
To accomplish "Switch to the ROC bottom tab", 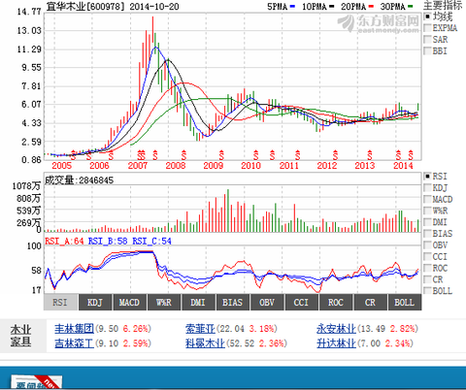I will 336,303.
